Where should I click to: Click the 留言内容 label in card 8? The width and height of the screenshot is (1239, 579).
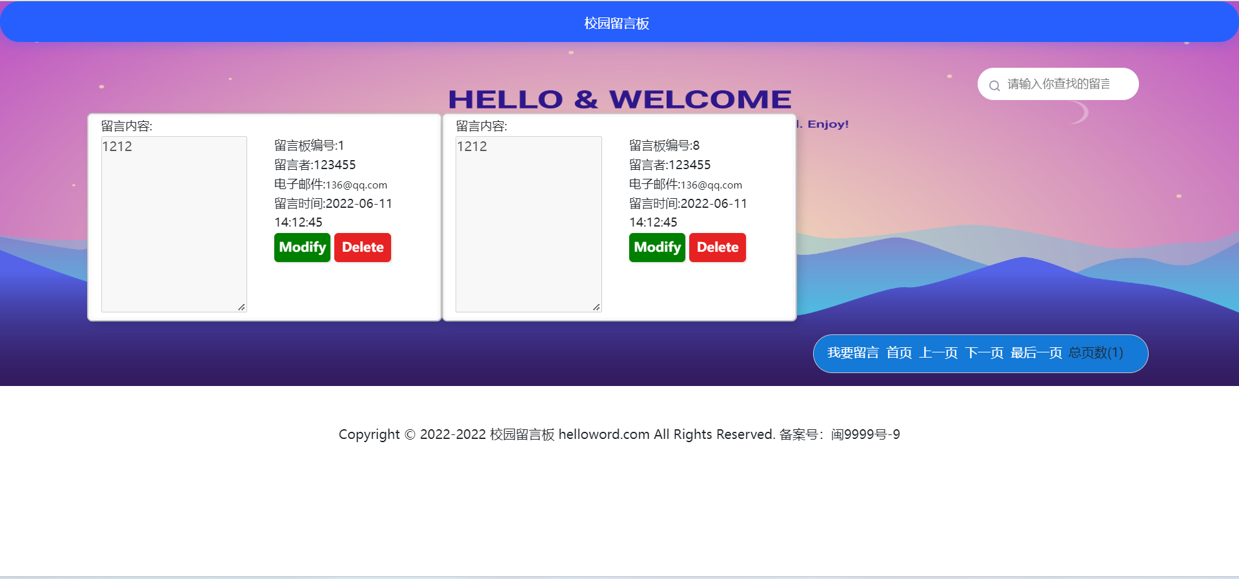pos(481,126)
